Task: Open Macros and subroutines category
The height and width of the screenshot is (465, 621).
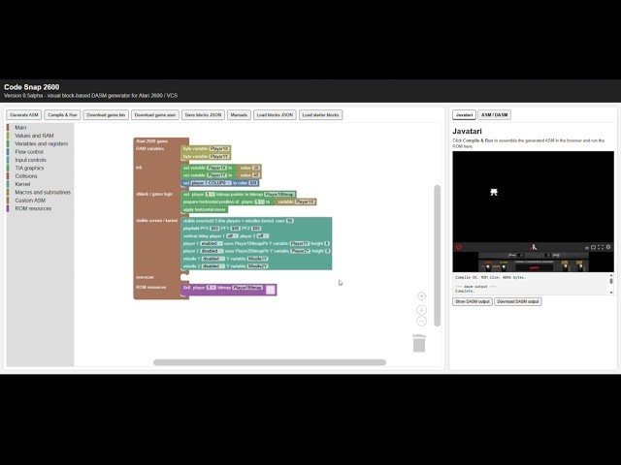Action: coord(43,192)
